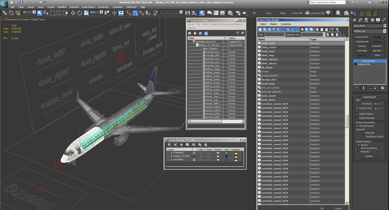Select Manually update option

coord(358,151)
